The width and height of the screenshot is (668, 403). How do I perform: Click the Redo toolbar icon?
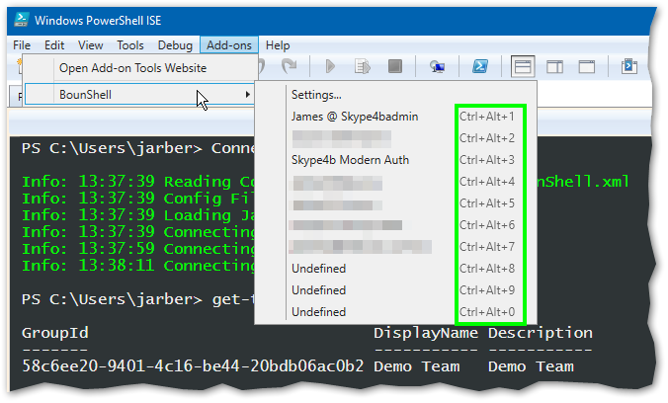(290, 66)
